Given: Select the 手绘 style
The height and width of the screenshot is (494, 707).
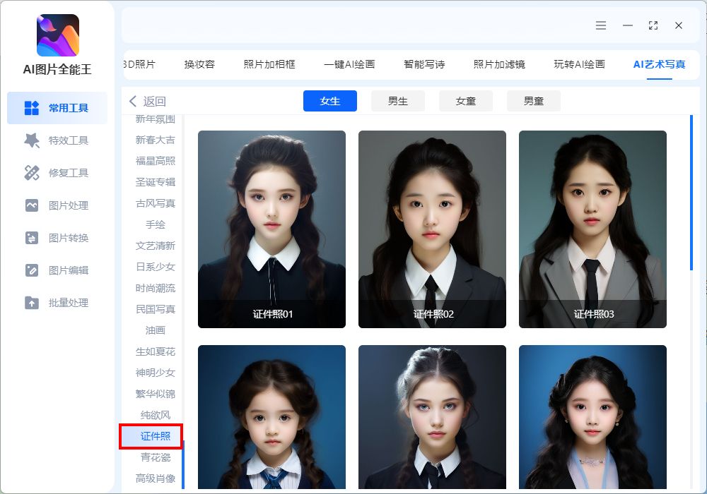Looking at the screenshot, I should coord(155,224).
